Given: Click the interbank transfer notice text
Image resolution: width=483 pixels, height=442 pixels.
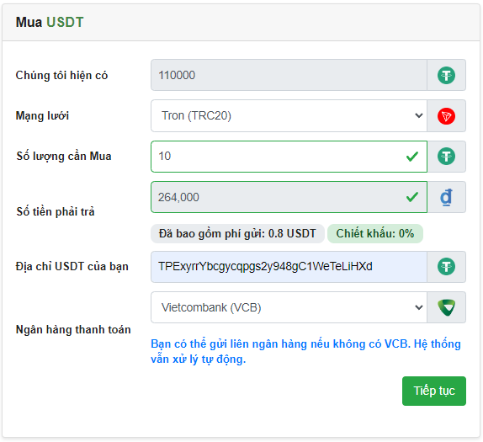Looking at the screenshot, I should pyautogui.click(x=305, y=351).
